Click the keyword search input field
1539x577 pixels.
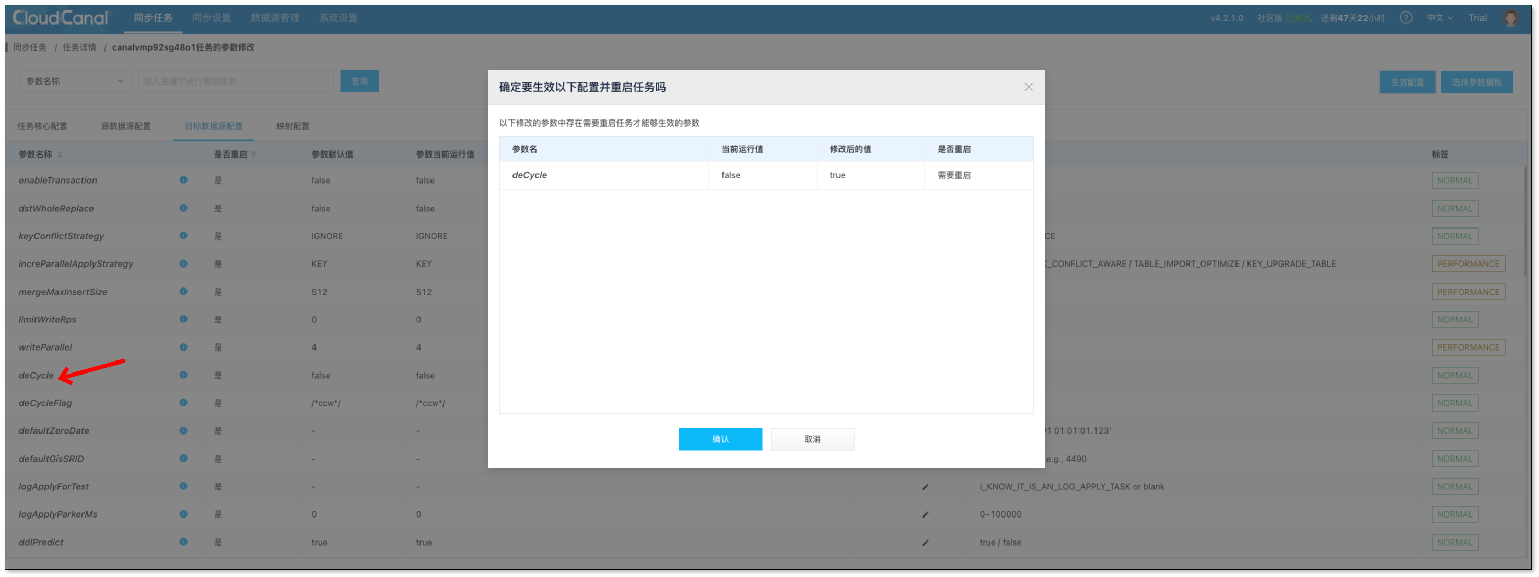236,81
